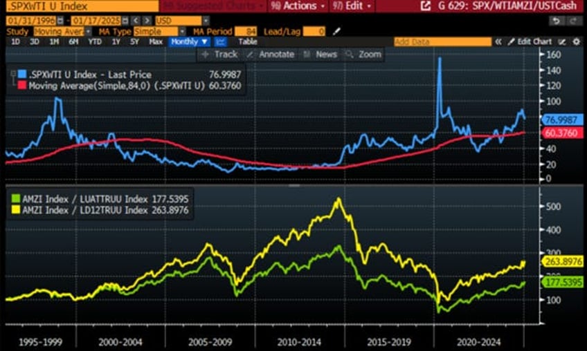Open the end date calendar picker icon
The width and height of the screenshot is (587, 351).
pos(125,21)
